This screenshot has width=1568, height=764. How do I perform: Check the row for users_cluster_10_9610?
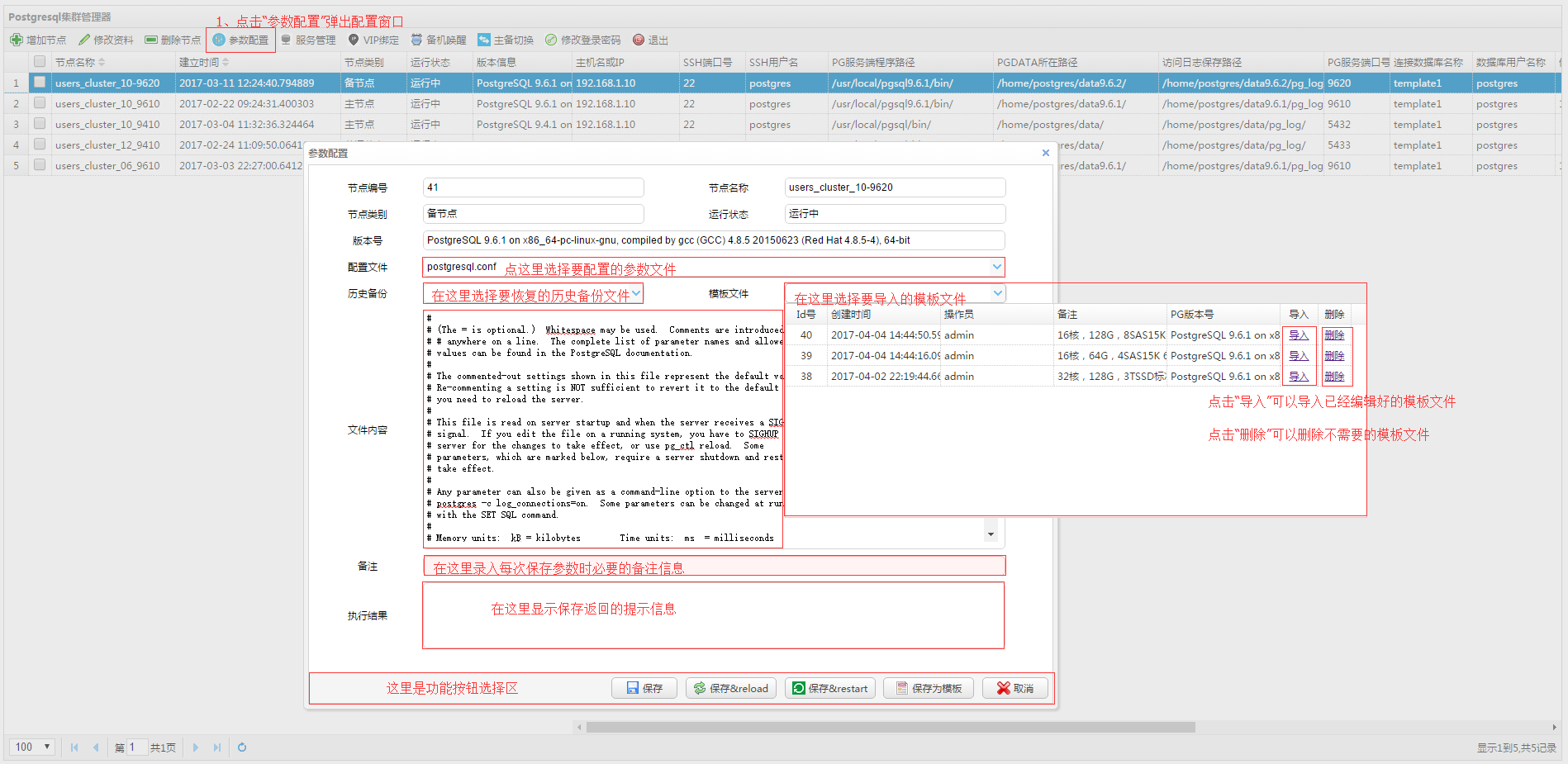pyautogui.click(x=40, y=102)
